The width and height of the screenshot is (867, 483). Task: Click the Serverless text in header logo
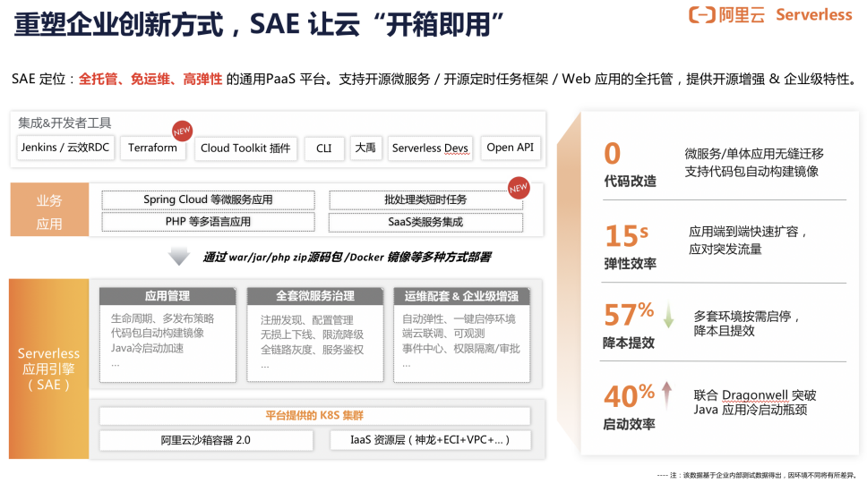[814, 14]
